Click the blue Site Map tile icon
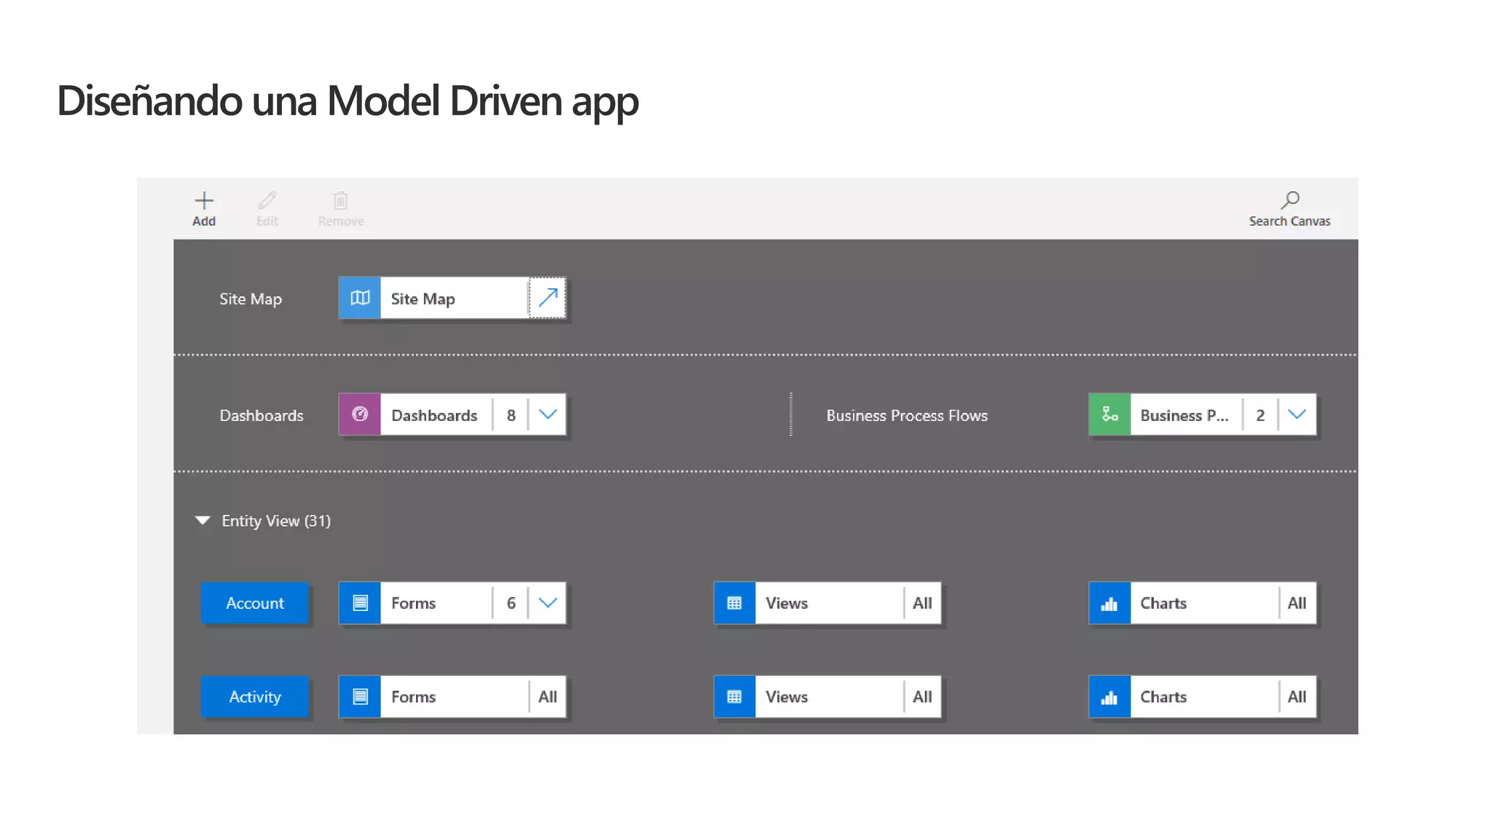1492x839 pixels. click(360, 298)
